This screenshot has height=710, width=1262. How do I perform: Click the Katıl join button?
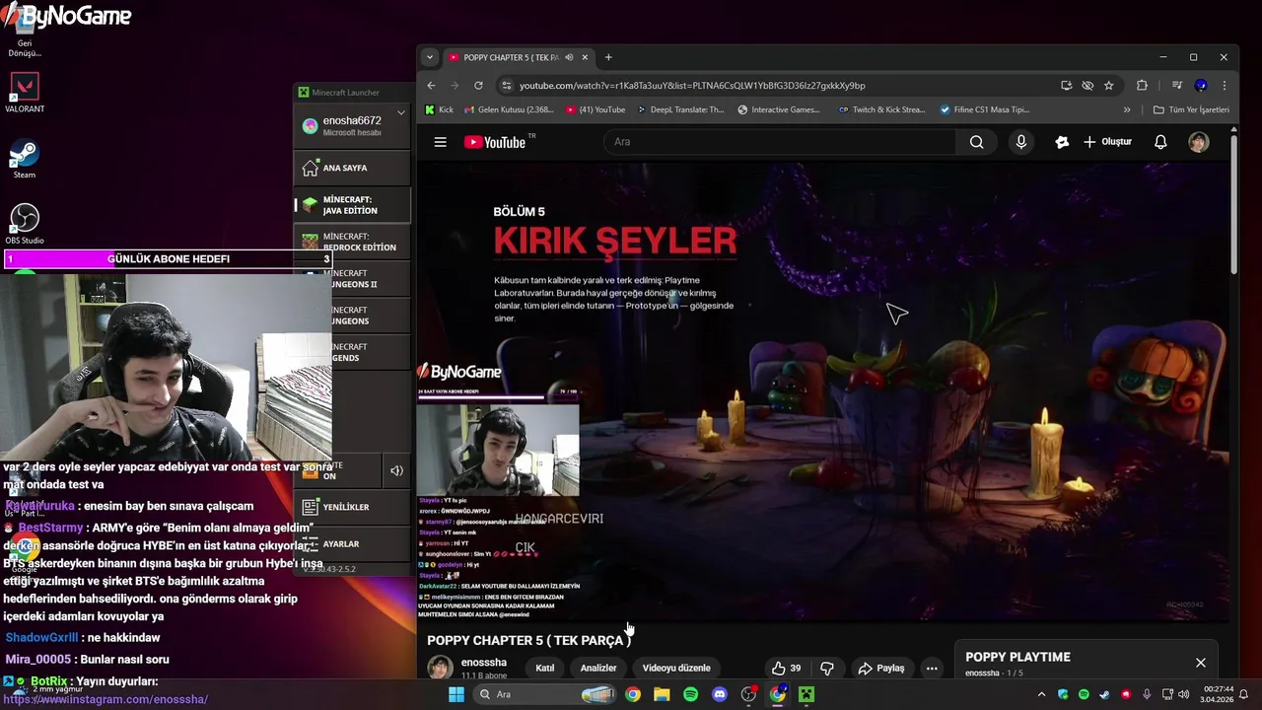click(x=544, y=668)
